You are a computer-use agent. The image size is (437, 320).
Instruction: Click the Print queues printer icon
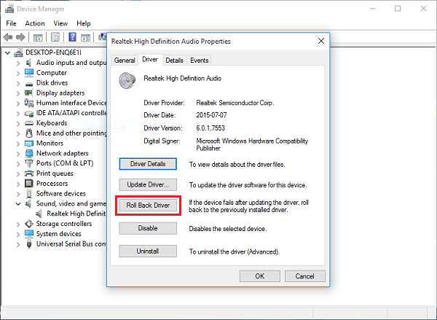pyautogui.click(x=29, y=173)
